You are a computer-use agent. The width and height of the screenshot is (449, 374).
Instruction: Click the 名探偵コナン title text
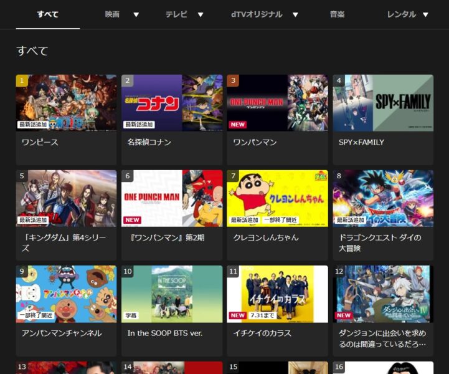pos(149,142)
